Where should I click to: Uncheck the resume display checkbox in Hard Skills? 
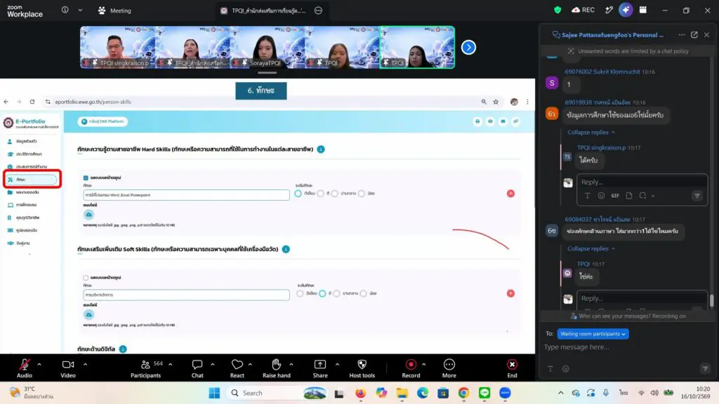click(86, 177)
